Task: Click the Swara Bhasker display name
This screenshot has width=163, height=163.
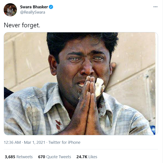Action: click(x=34, y=7)
